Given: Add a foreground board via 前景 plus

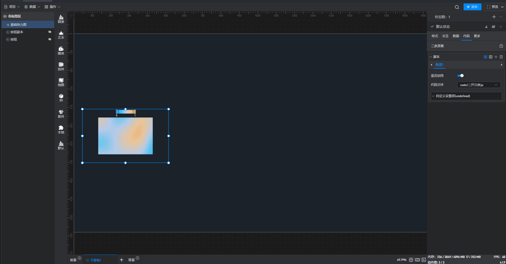Looking at the screenshot, I should point(79,258).
